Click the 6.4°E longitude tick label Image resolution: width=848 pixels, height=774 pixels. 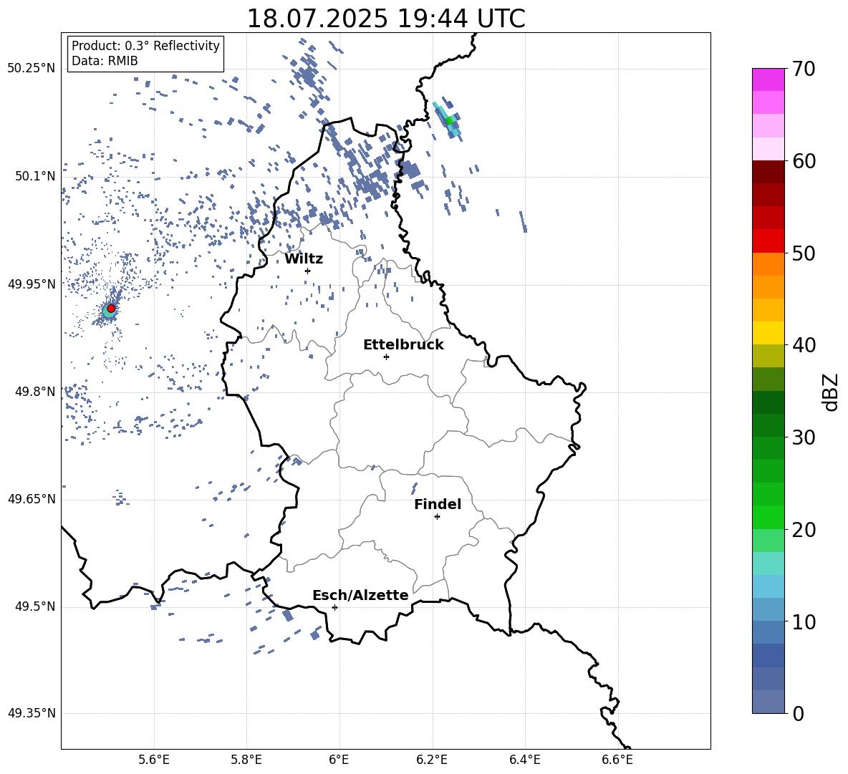click(524, 760)
